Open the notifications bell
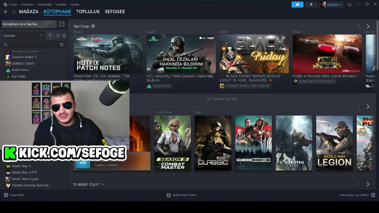Image resolution: width=379 pixels, height=213 pixels. tap(311, 4)
